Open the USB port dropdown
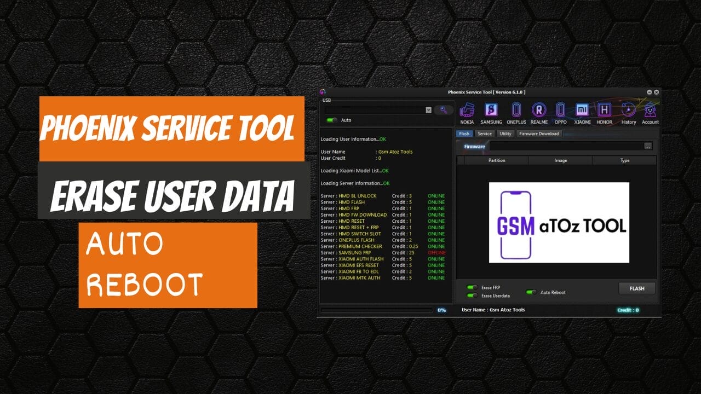Viewport: 701px width, 394px height. coord(429,110)
